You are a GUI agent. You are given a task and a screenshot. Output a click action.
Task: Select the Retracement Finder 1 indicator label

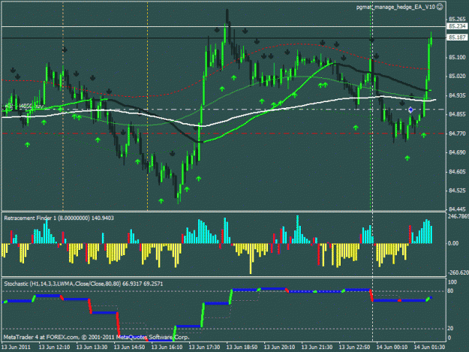[x=59, y=218]
